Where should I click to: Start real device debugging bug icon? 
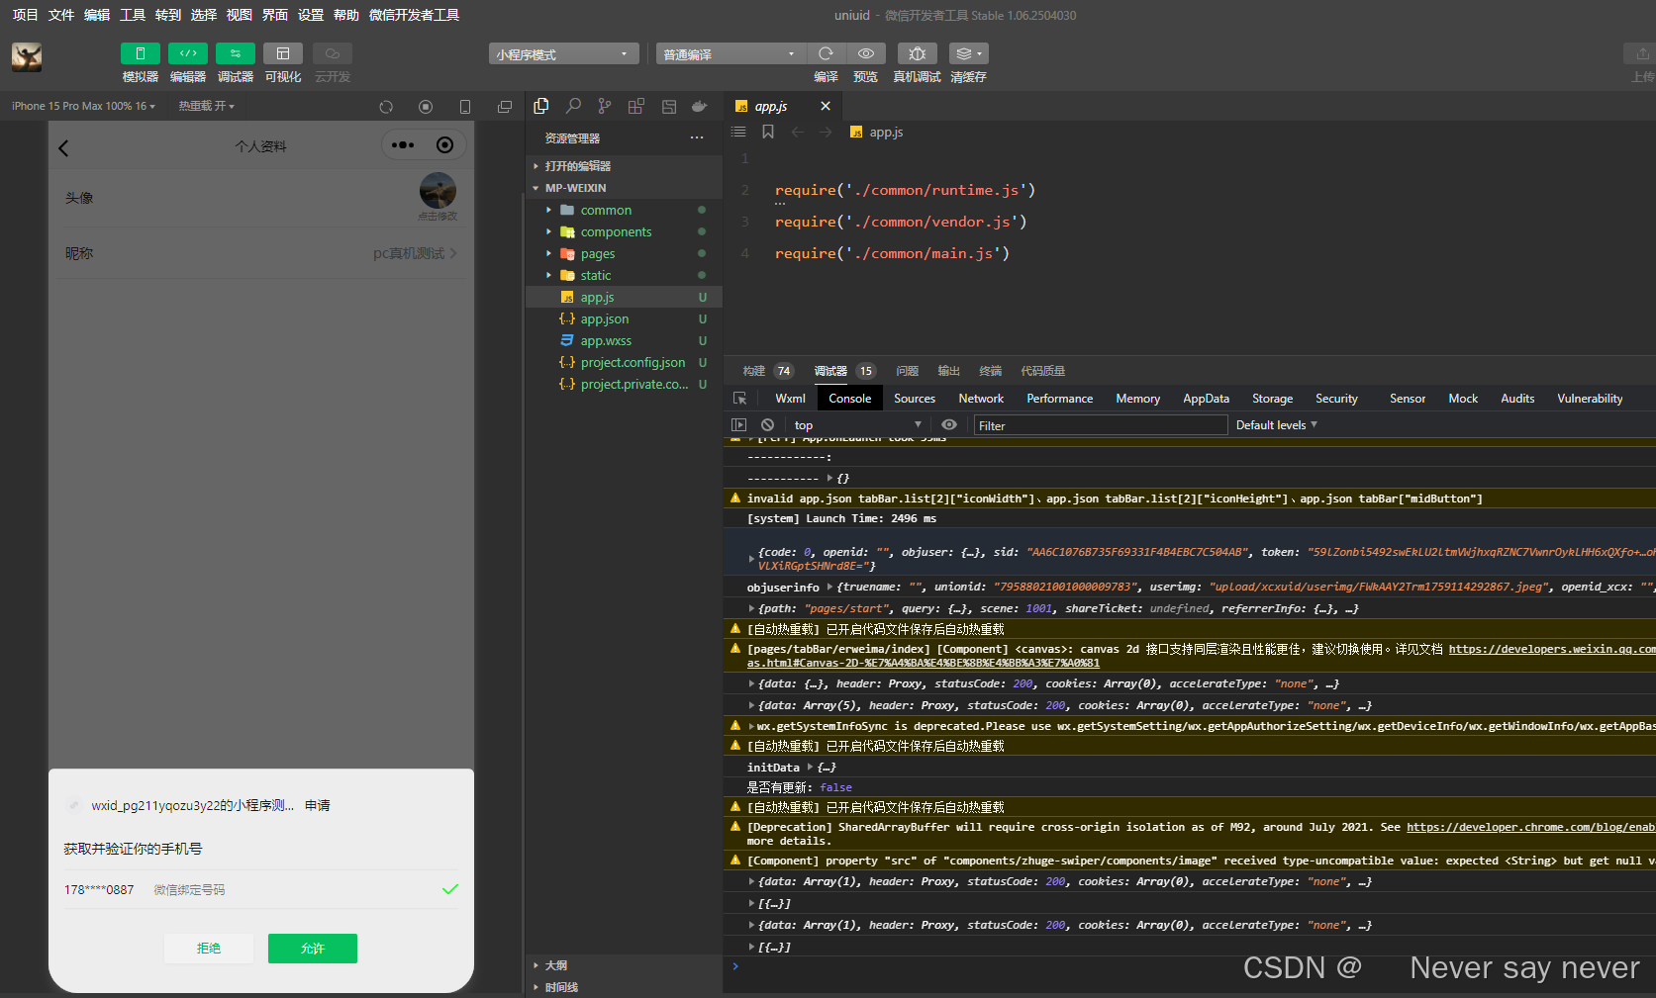(917, 53)
